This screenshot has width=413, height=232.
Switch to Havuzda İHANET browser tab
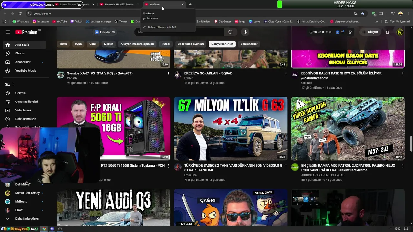(119, 5)
